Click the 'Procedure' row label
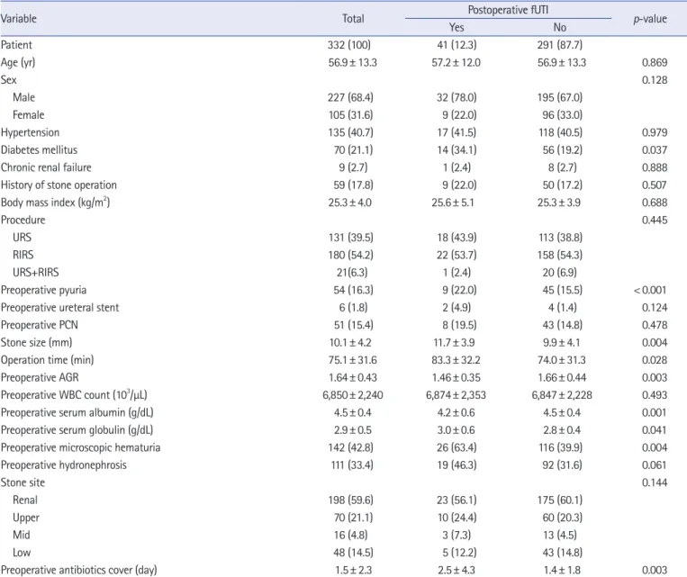 point(23,220)
